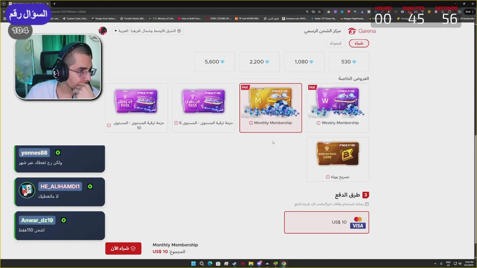The width and height of the screenshot is (477, 268).
Task: Click the yonnes88 chat message
Action: point(60,159)
